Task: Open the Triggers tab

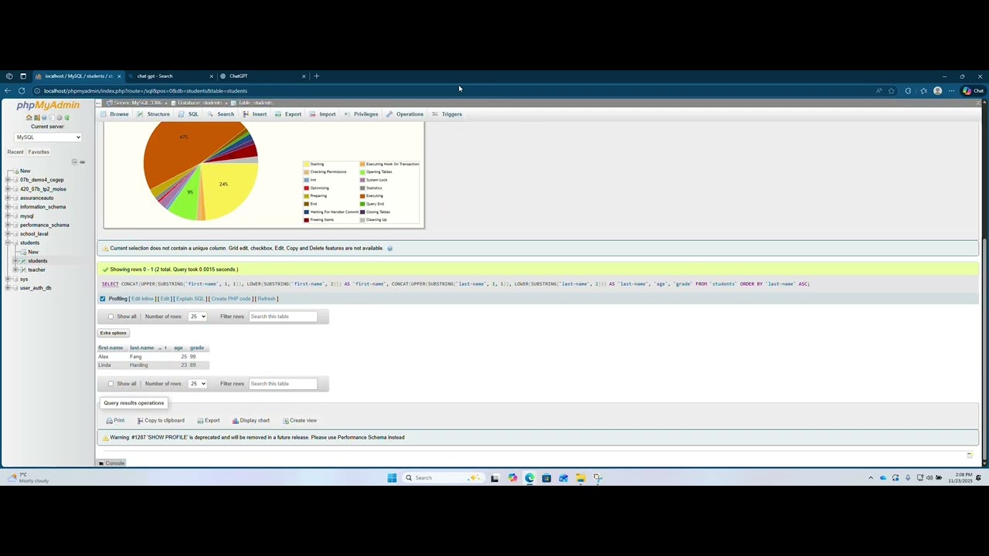Action: coord(447,114)
